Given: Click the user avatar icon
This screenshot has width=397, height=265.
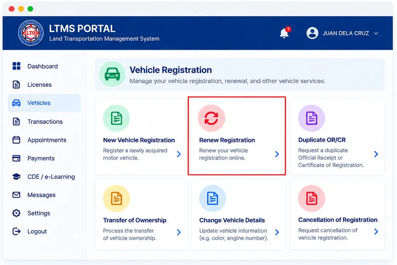Looking at the screenshot, I should (312, 33).
